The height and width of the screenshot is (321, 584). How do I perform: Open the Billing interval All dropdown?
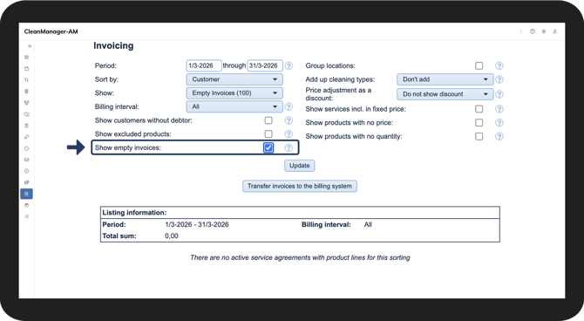coord(234,106)
